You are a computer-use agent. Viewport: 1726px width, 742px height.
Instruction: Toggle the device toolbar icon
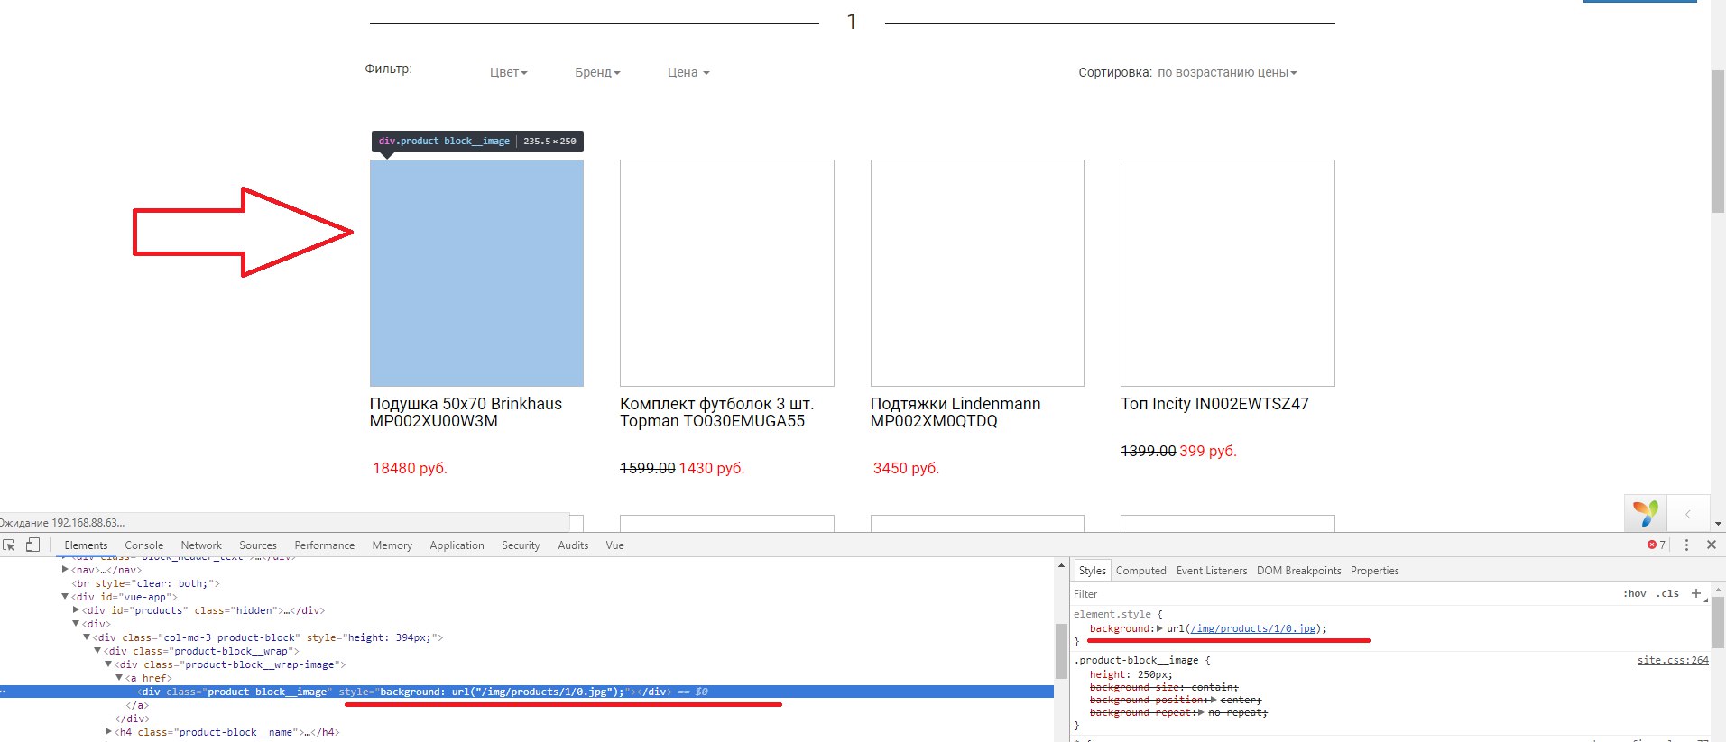click(x=32, y=545)
